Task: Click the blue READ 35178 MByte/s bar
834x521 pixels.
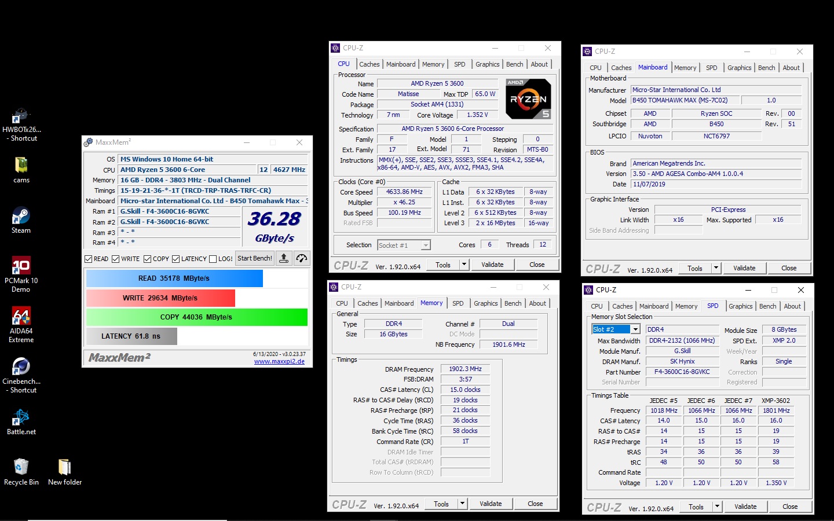Action: tap(174, 278)
